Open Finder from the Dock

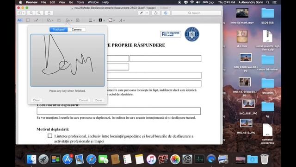click(x=31, y=159)
